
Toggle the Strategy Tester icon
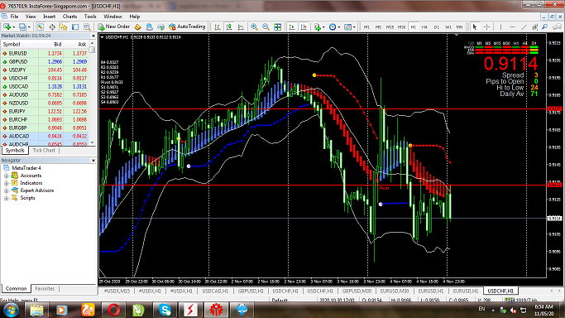(x=87, y=26)
